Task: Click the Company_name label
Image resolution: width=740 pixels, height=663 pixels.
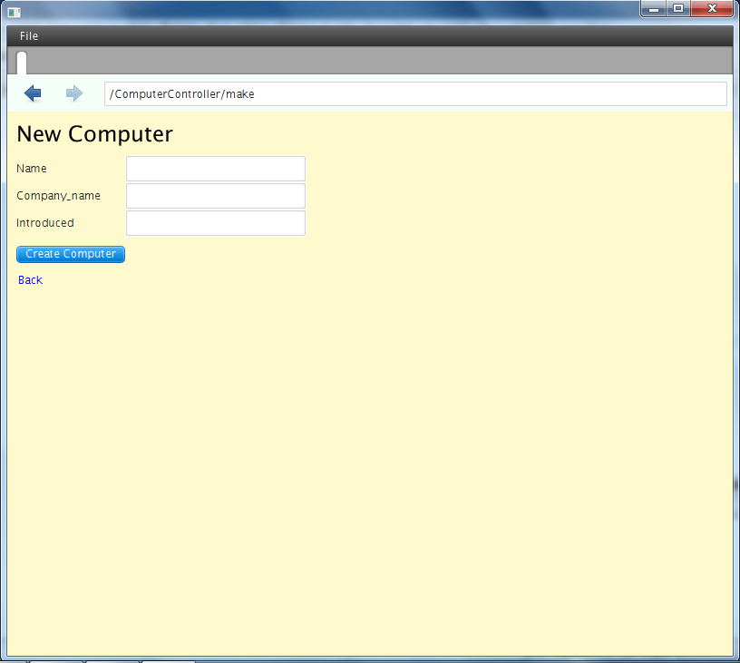Action: pos(59,196)
